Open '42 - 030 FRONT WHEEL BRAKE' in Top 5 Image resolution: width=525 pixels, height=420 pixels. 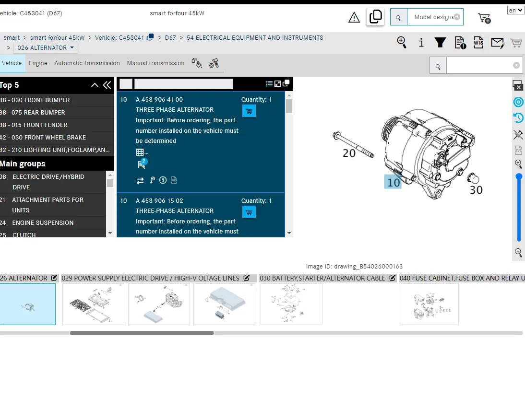57,138
